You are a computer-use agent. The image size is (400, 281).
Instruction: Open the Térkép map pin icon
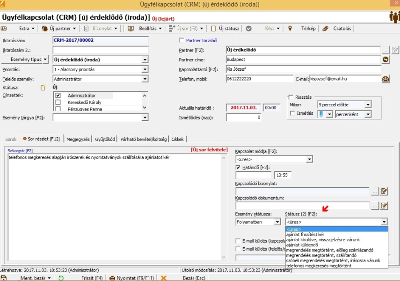tap(290, 29)
